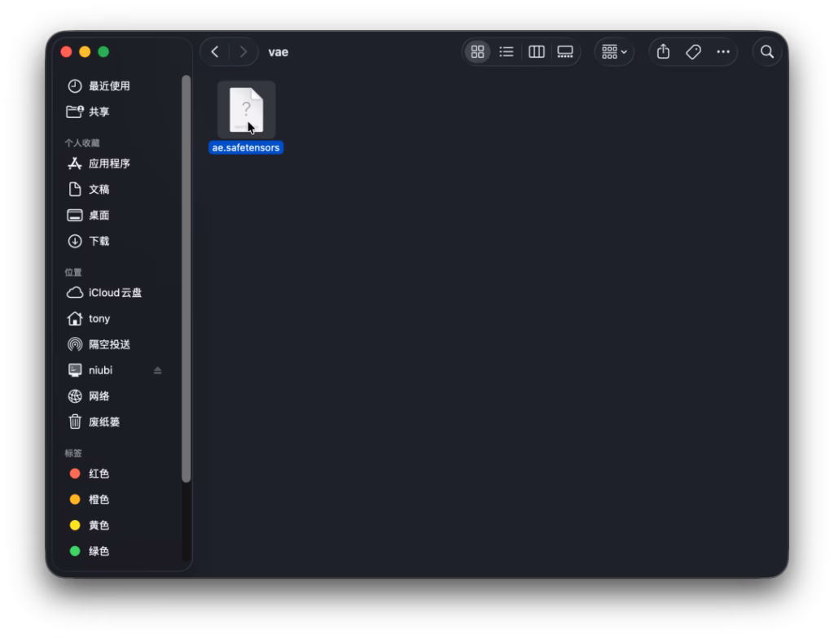Go to 下载 folder

click(99, 241)
